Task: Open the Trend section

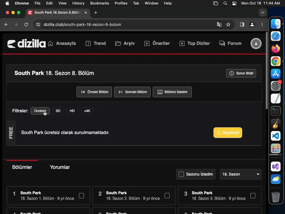Action: pos(96,43)
